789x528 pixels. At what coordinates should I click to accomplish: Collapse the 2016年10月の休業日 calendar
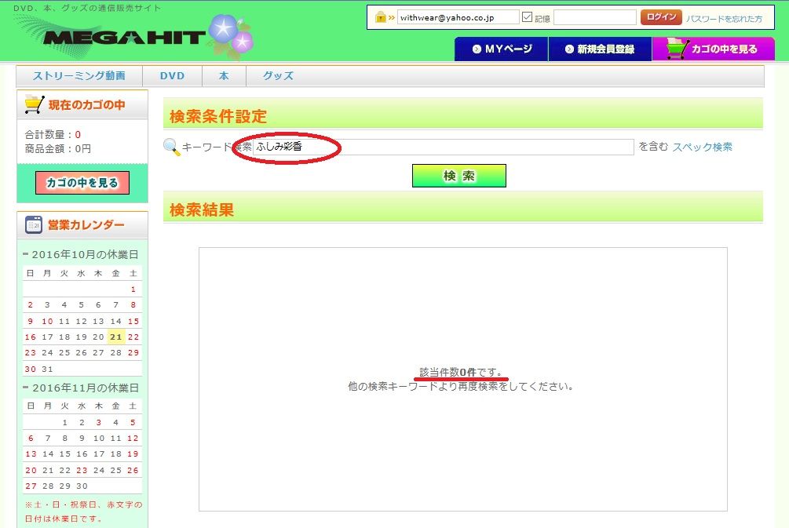tap(26, 254)
